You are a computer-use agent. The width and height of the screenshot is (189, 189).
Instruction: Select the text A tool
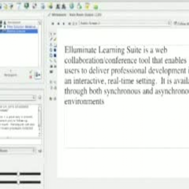[51, 45]
